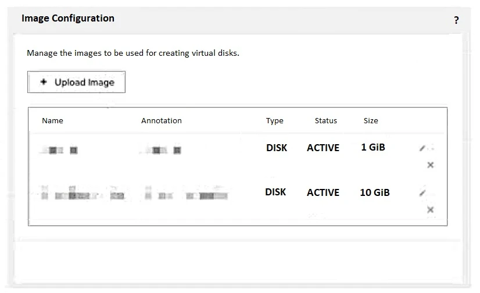480x293 pixels.
Task: Edit the 1 GiB image with pencil icon
Action: click(x=423, y=148)
